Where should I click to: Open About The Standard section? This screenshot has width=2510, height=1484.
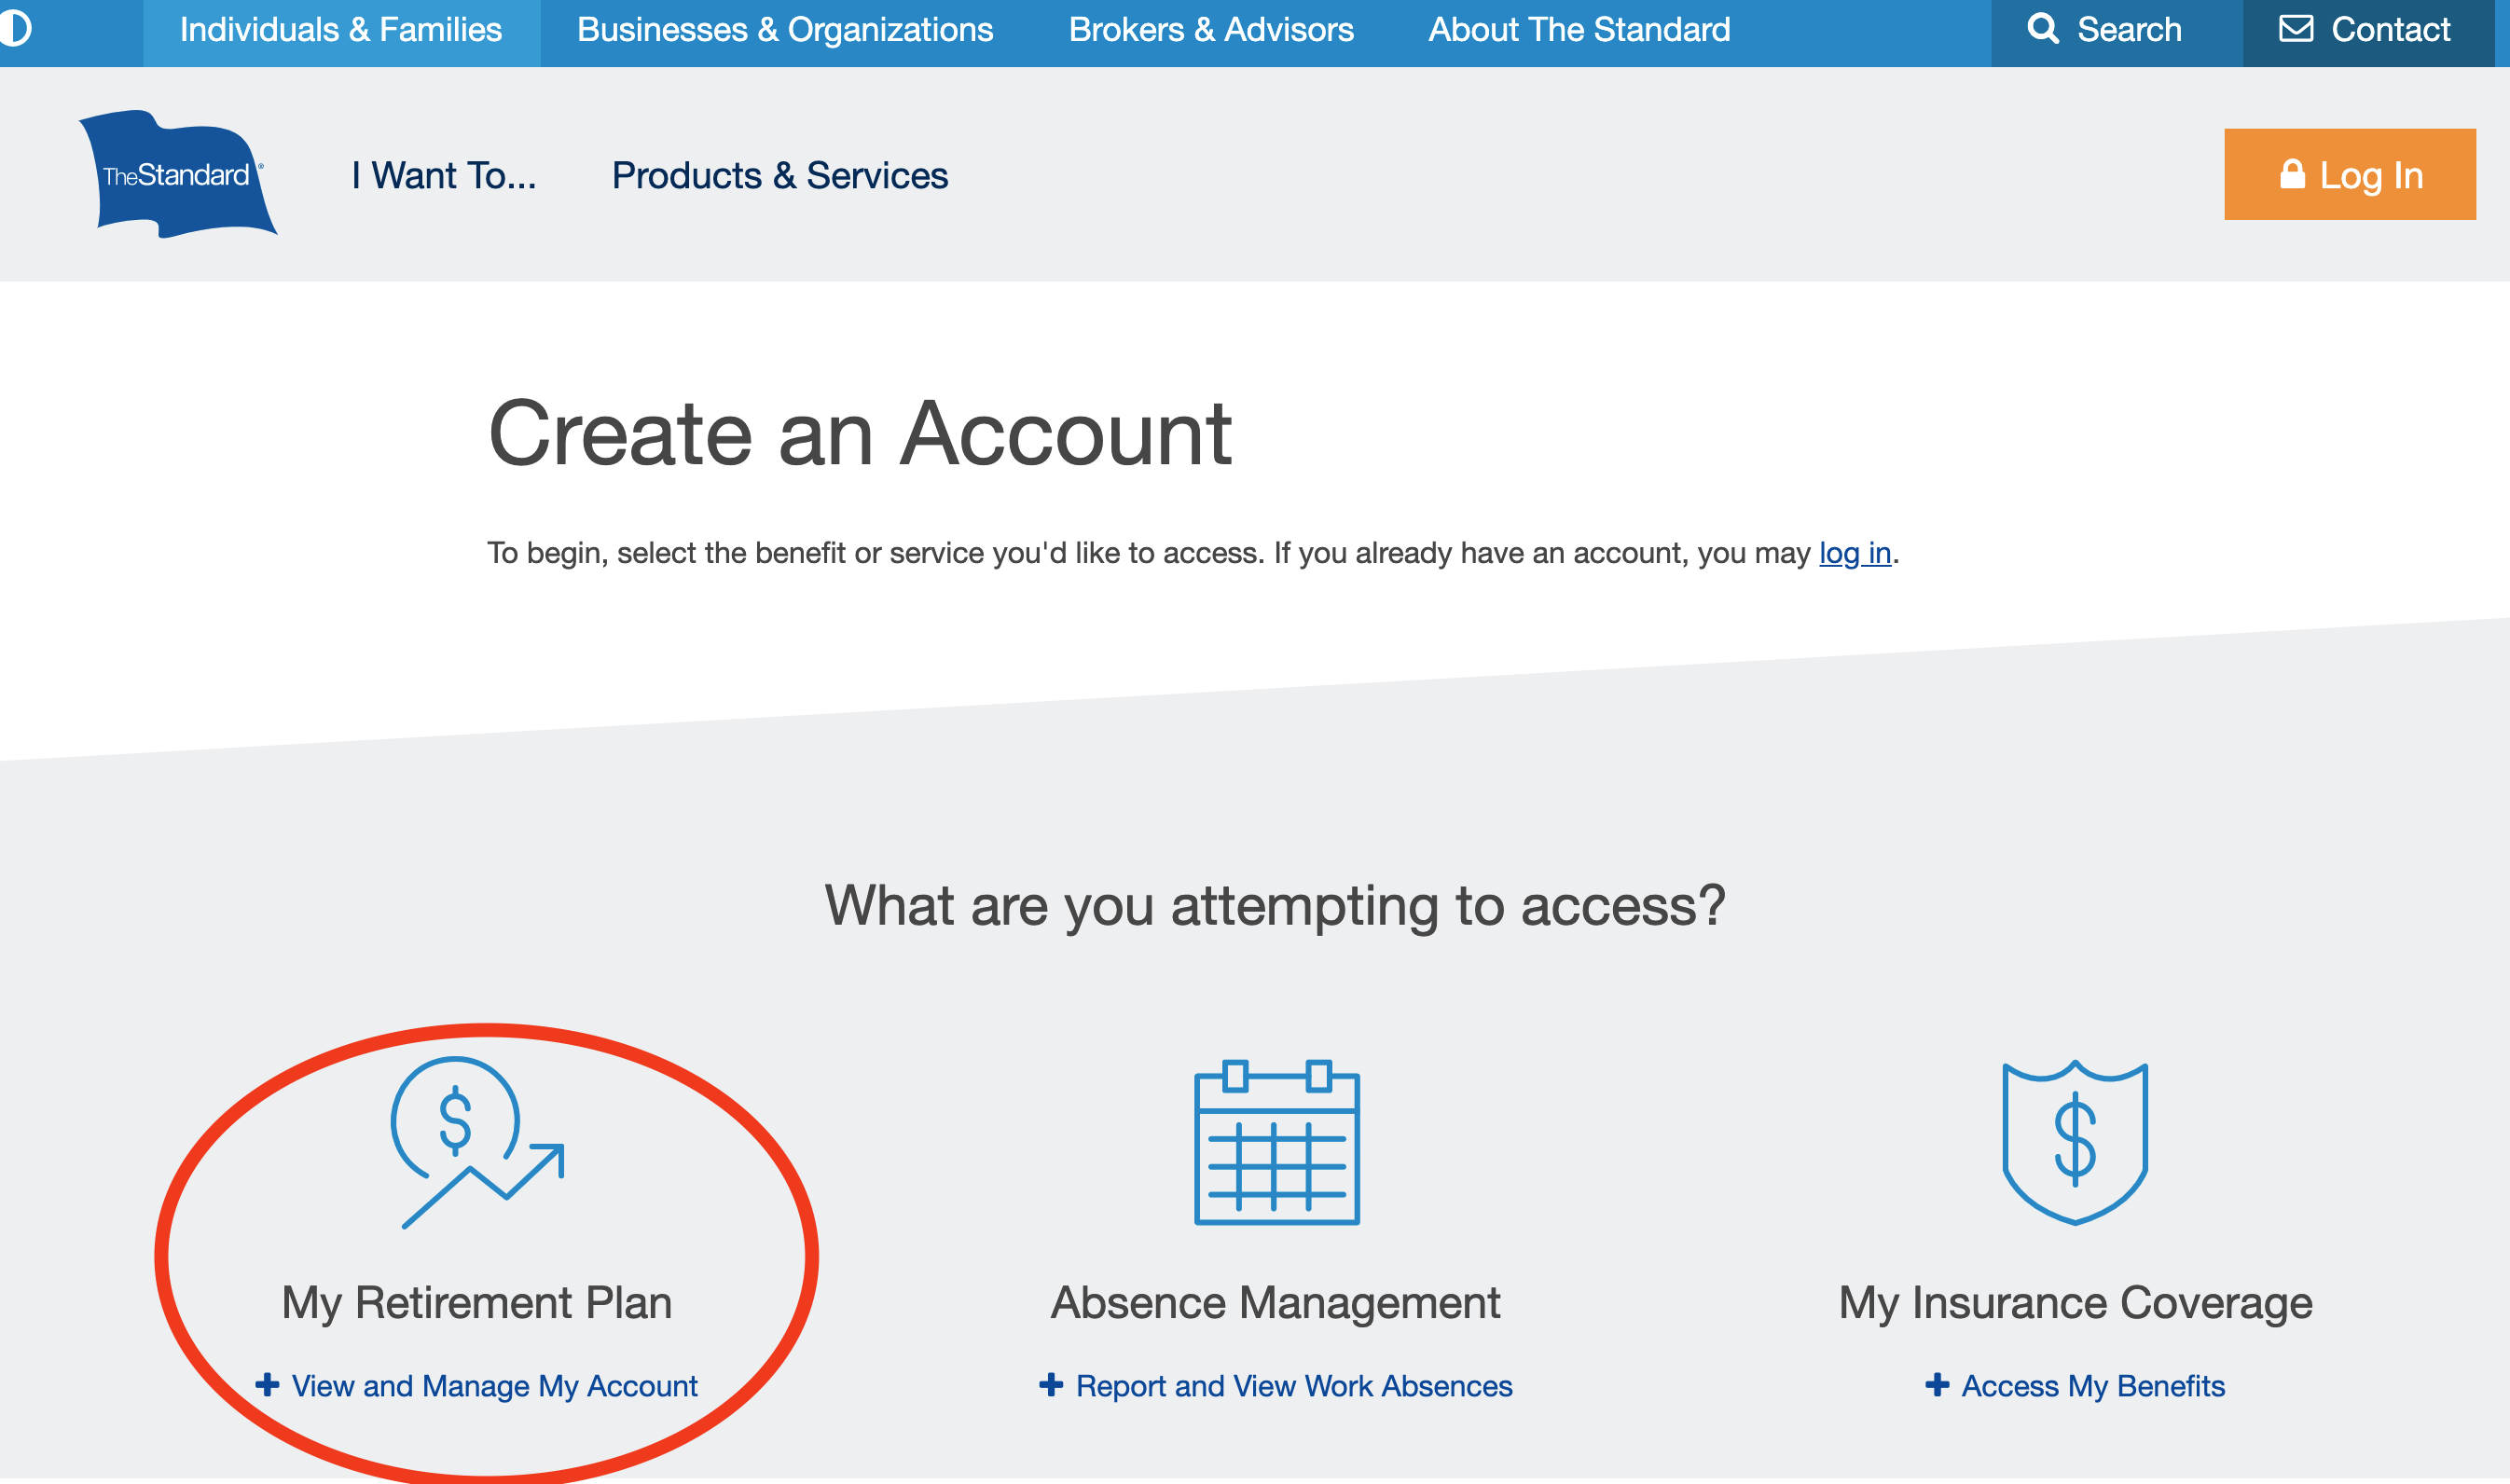1579,30
